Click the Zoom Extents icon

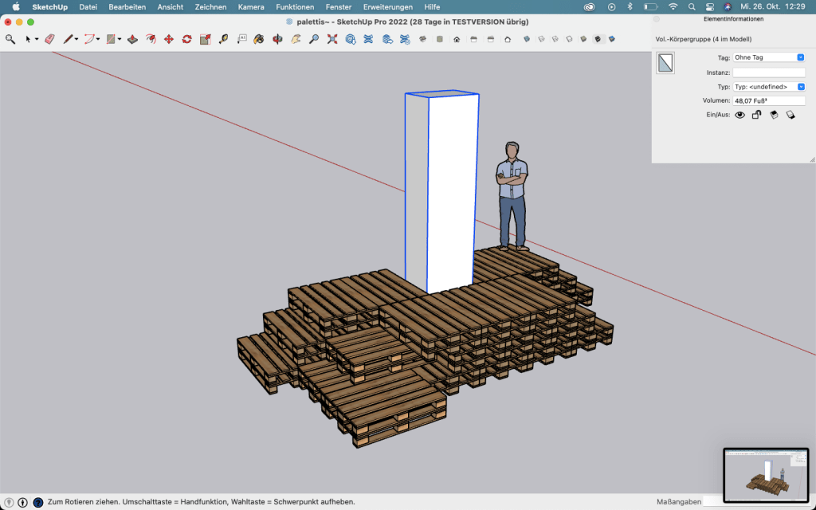point(332,38)
